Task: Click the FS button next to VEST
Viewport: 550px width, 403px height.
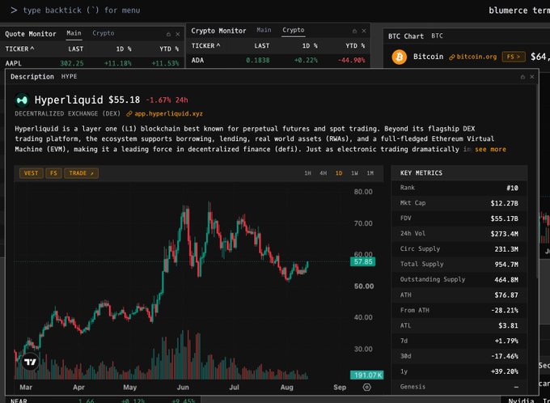Action: [53, 173]
